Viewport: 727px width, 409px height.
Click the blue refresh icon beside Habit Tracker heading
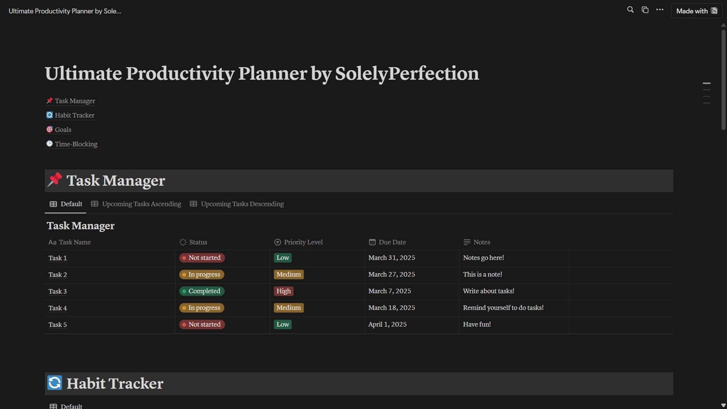point(55,383)
